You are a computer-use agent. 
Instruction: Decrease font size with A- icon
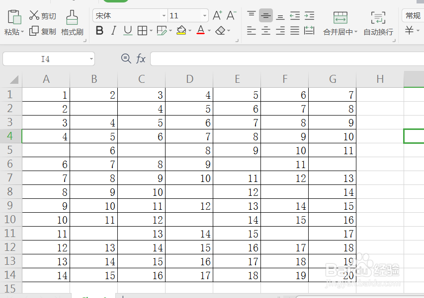pyautogui.click(x=231, y=16)
